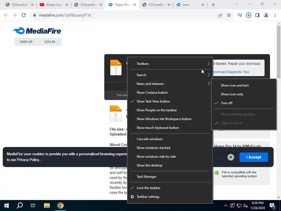This screenshot has width=281, height=211.
Task: Choose Show windows side by side
Action: coord(170,157)
